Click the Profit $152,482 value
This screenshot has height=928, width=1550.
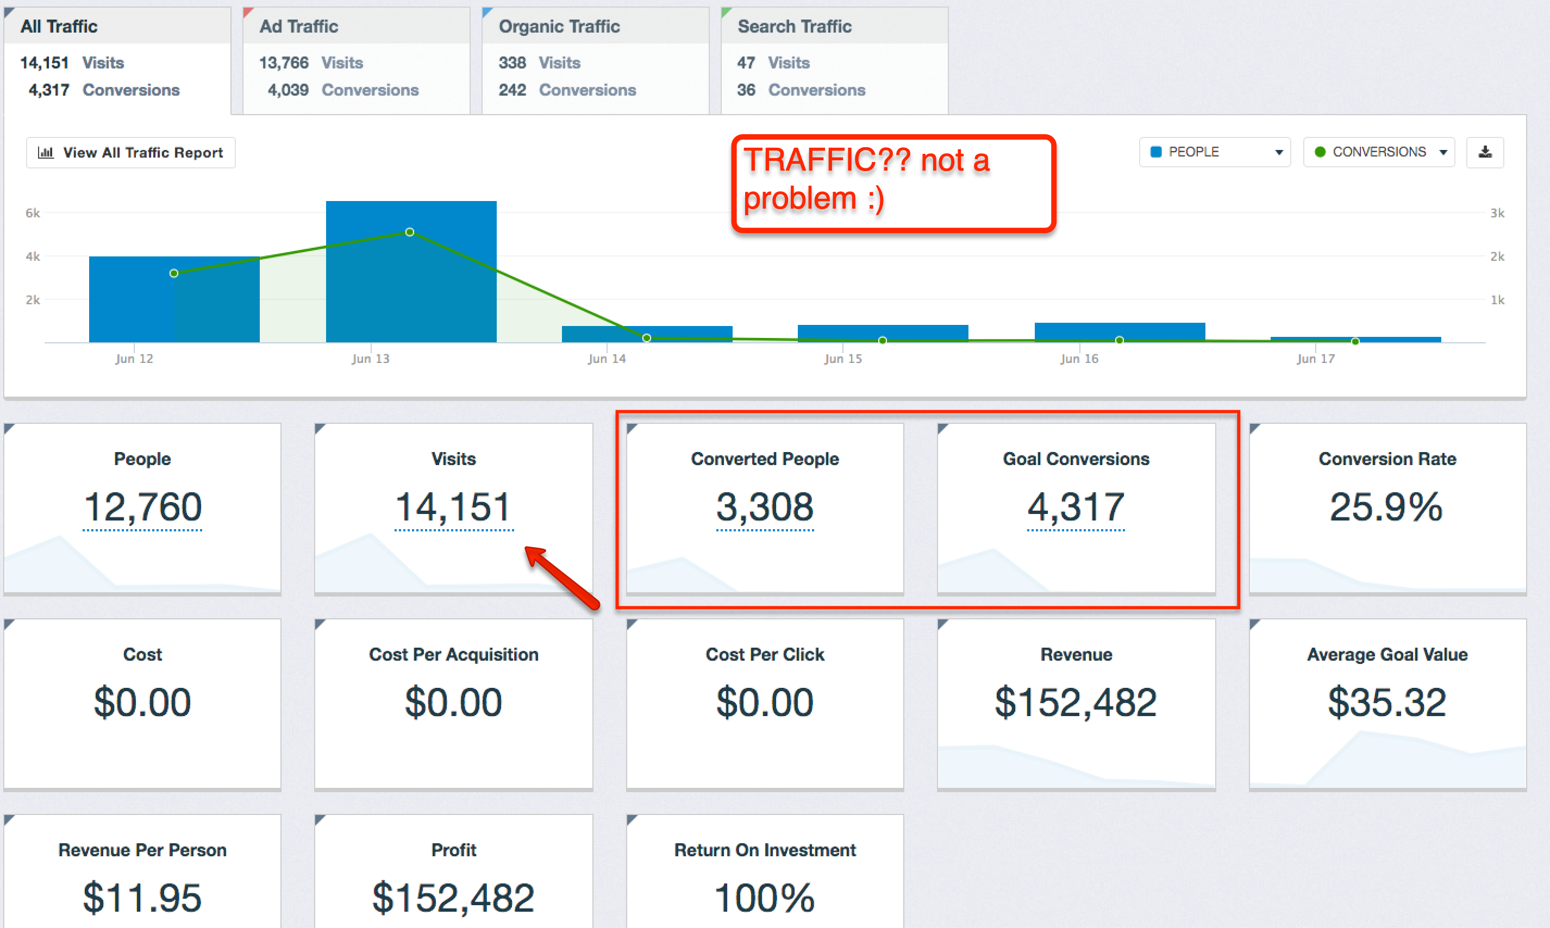click(x=453, y=898)
